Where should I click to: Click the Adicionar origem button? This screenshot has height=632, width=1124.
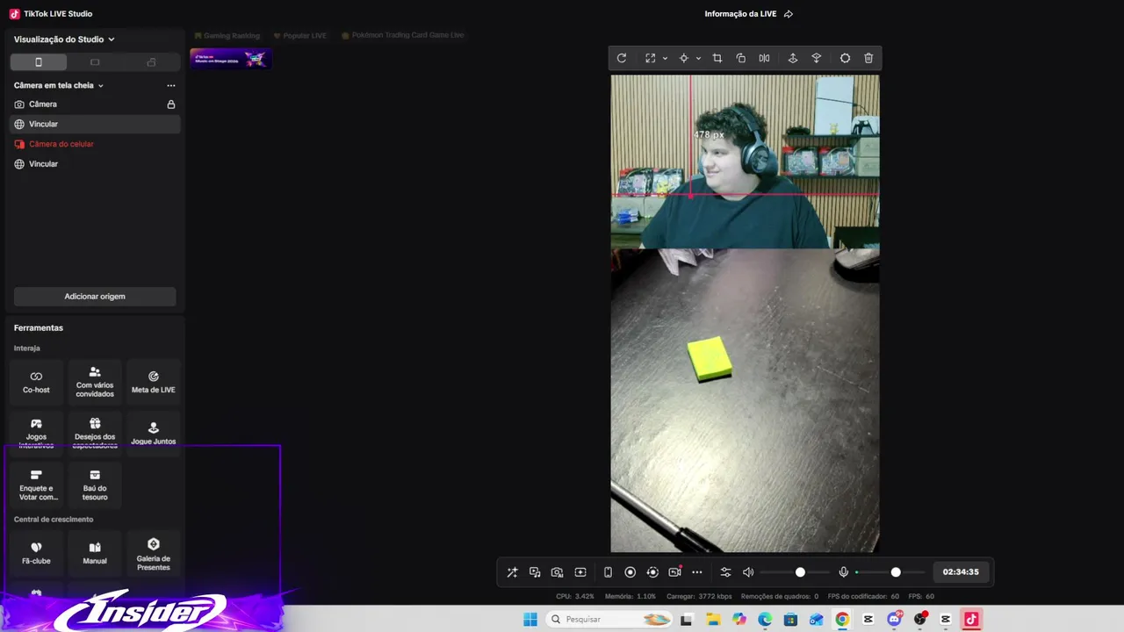[95, 297]
